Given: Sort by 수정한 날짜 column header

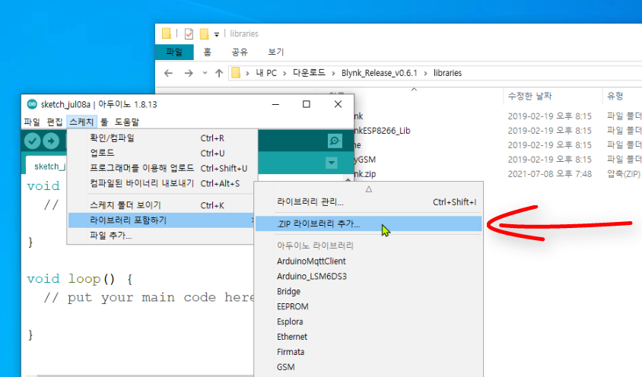Looking at the screenshot, I should [530, 97].
